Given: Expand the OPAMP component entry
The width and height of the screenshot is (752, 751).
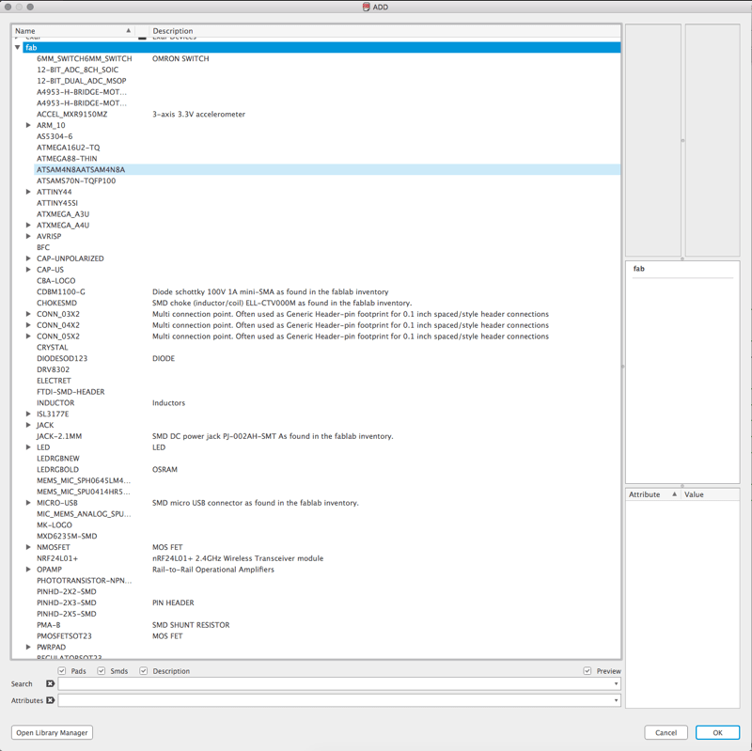Looking at the screenshot, I should pyautogui.click(x=28, y=569).
